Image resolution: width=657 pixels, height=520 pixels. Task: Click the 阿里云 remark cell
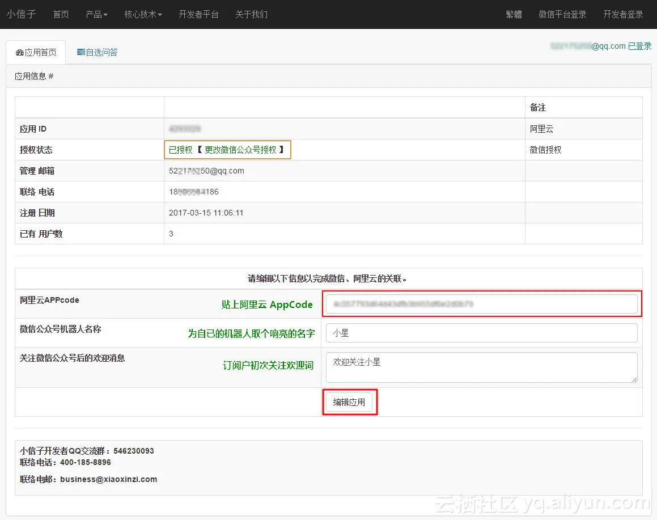pos(541,129)
